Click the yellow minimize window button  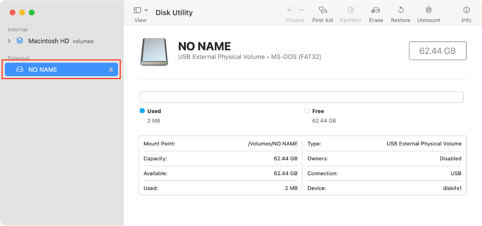22,12
